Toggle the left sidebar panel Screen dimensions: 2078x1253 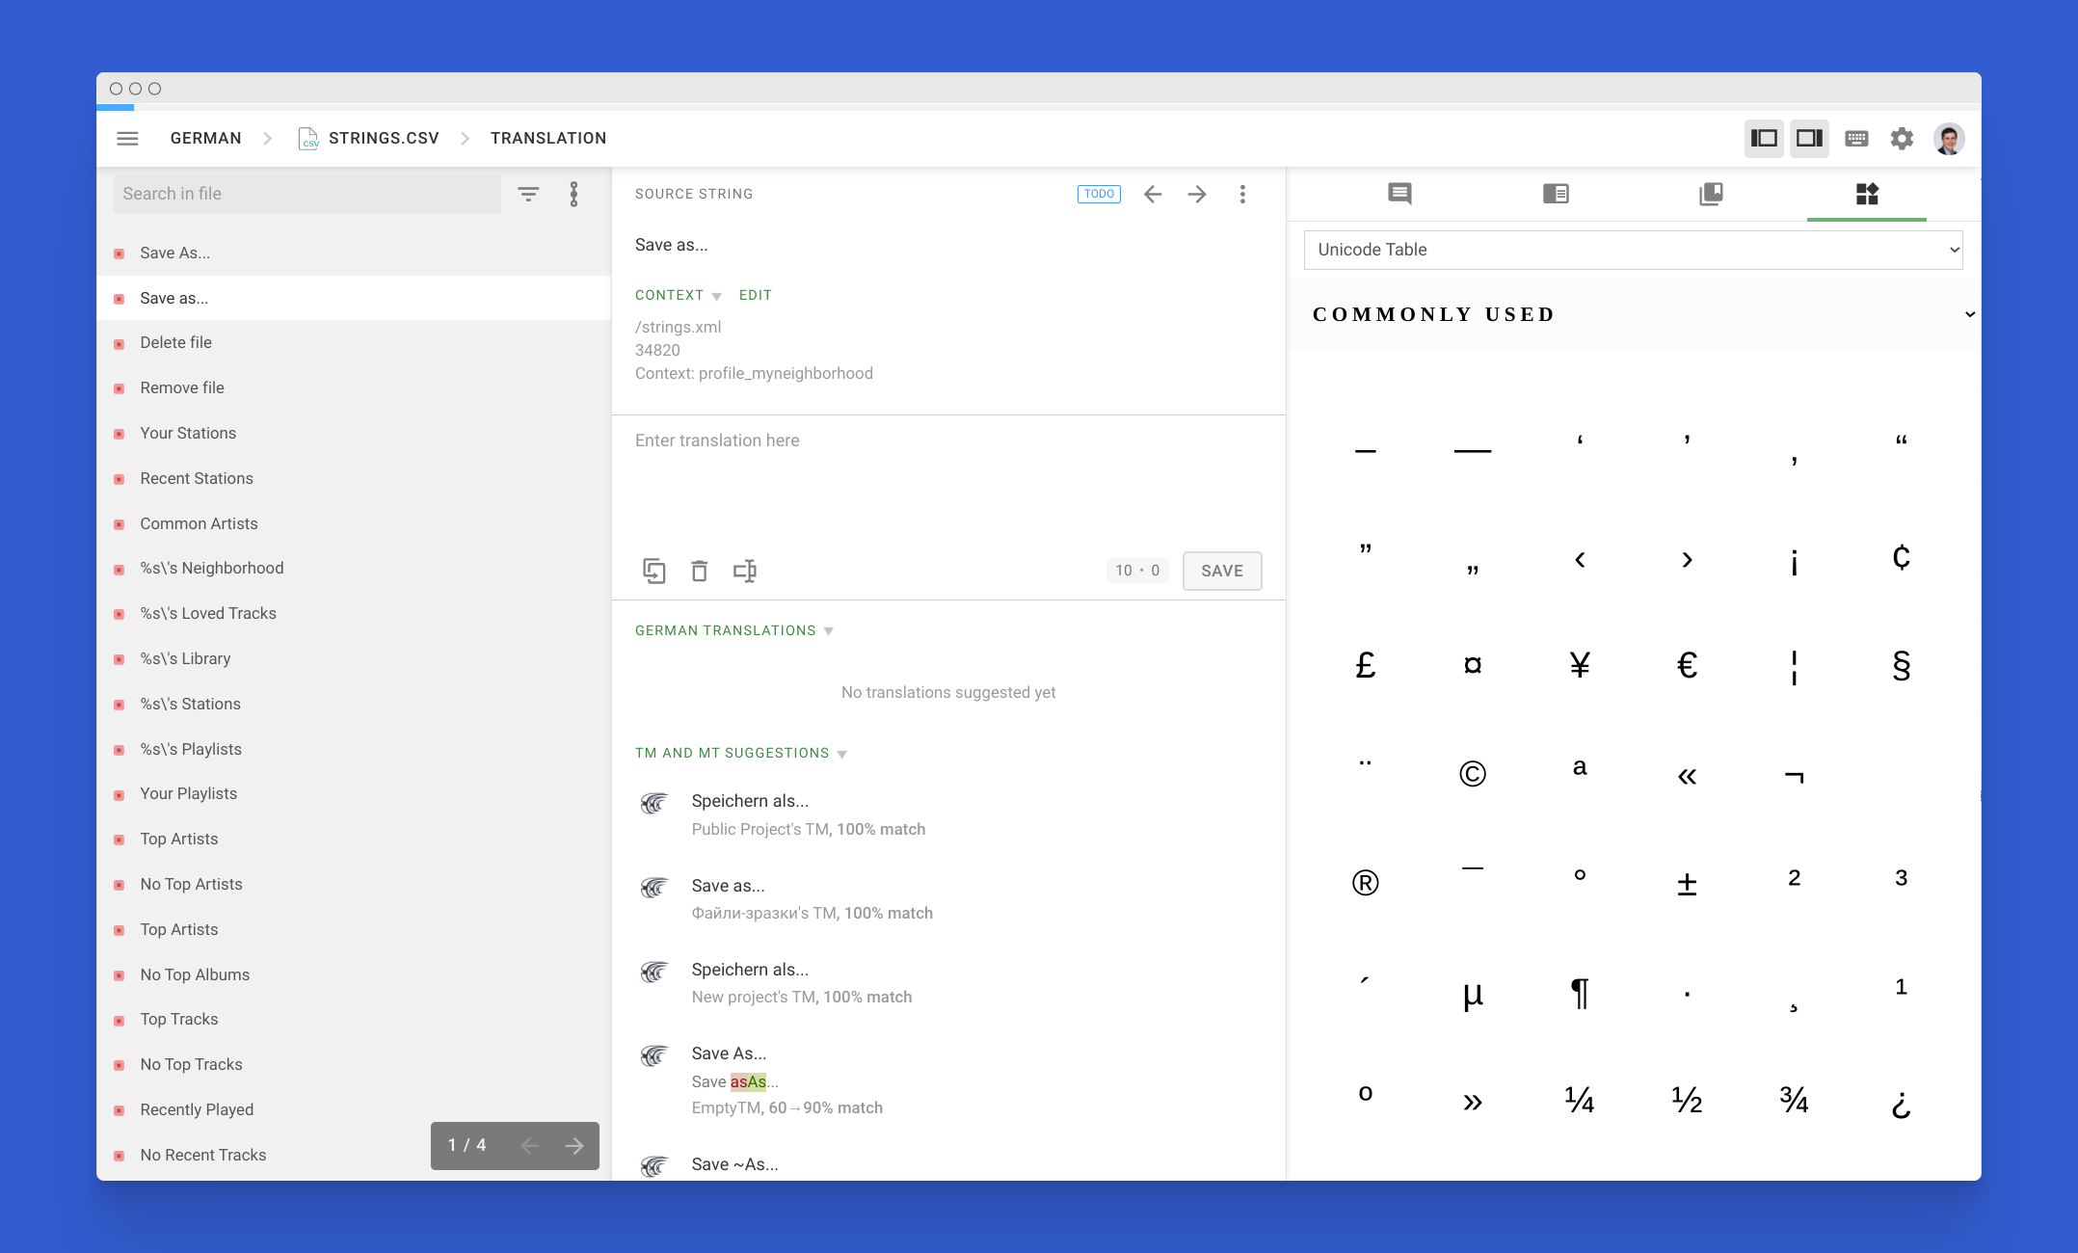pos(1764,139)
